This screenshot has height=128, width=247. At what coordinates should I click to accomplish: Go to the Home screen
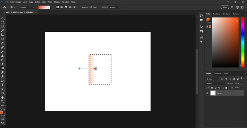(4, 7)
